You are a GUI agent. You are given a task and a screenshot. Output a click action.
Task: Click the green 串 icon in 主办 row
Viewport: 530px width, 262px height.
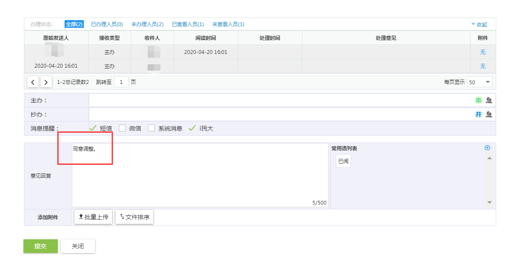(x=478, y=100)
